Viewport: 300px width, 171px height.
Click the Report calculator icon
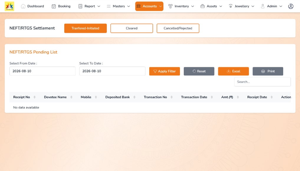point(80,6)
